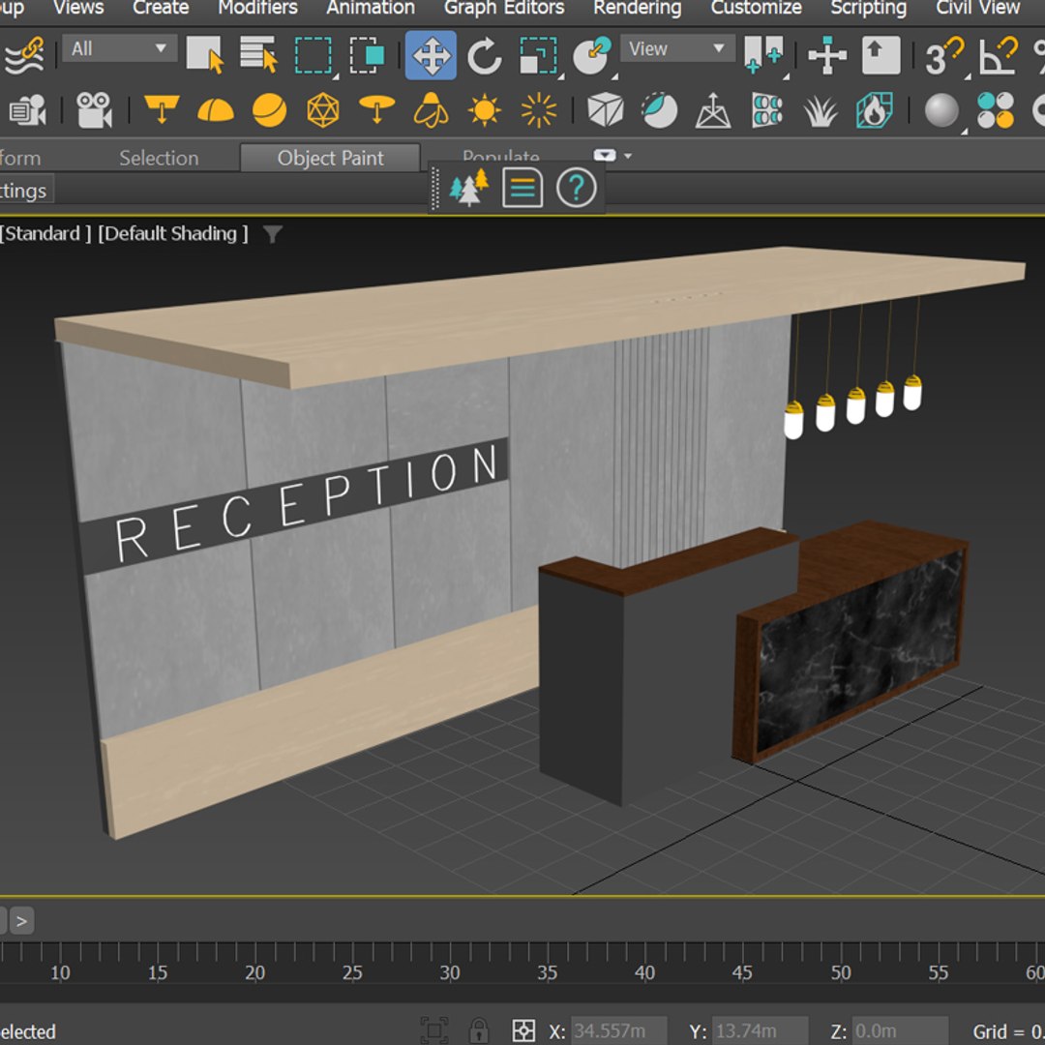1045x1045 pixels.
Task: Open the Create menu
Action: click(161, 8)
